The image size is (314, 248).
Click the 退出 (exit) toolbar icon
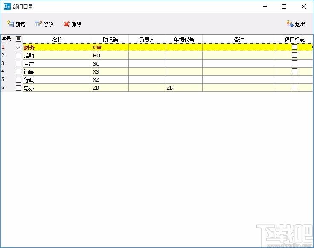(x=290, y=24)
